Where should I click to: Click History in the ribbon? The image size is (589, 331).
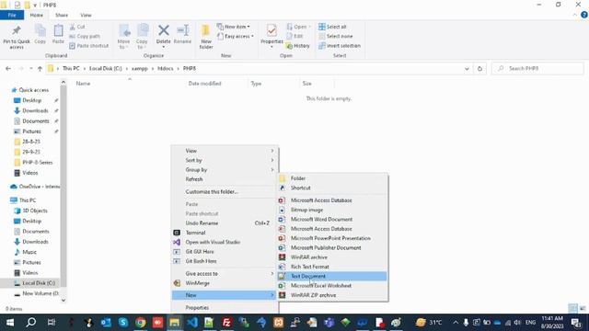point(298,46)
